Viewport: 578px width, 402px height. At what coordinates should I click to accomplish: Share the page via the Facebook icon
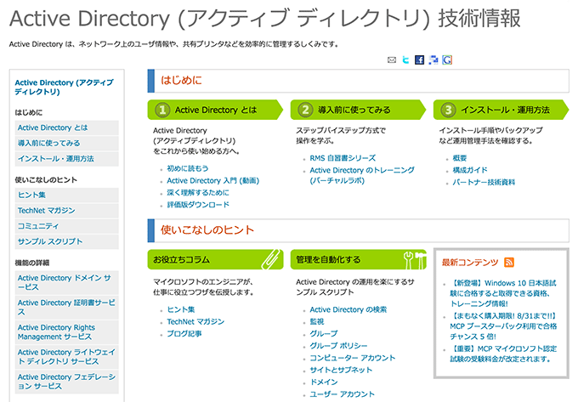[420, 59]
